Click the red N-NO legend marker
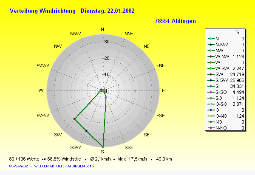 210,128
